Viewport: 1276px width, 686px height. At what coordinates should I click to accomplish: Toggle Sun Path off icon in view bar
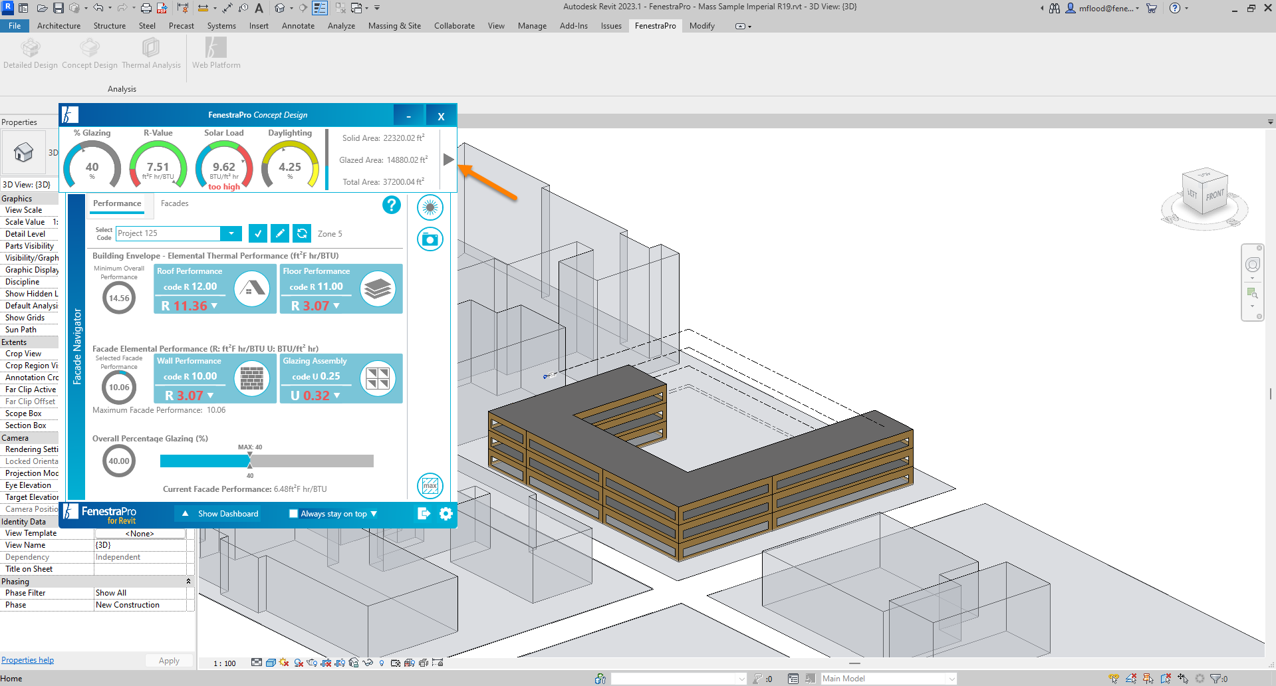tap(285, 663)
